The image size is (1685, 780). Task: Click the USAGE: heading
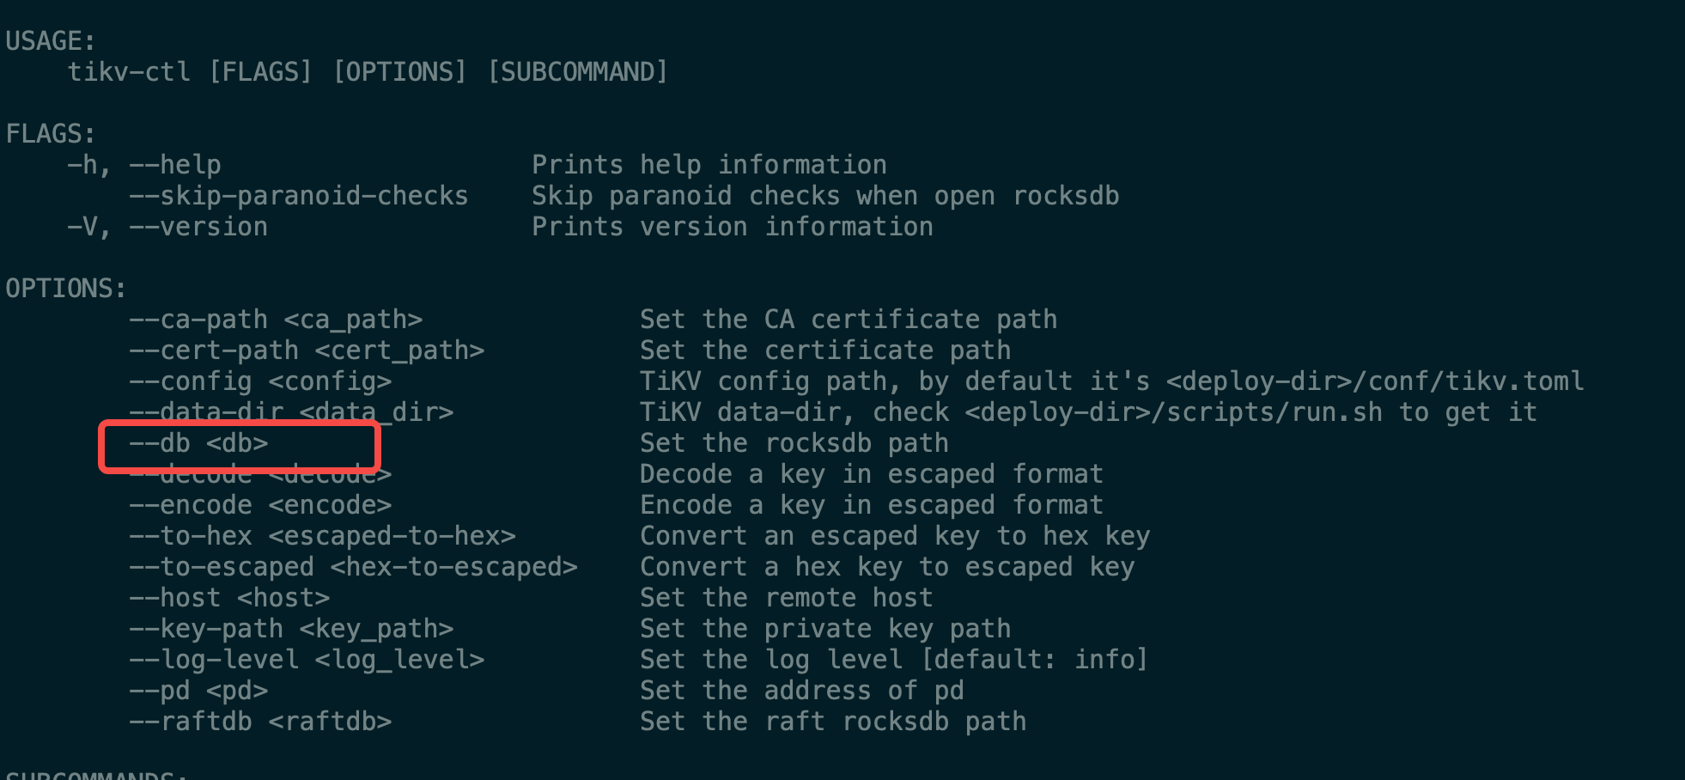pyautogui.click(x=51, y=41)
